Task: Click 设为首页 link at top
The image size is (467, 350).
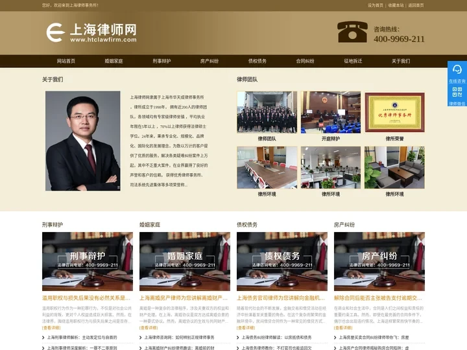Action: pos(376,5)
